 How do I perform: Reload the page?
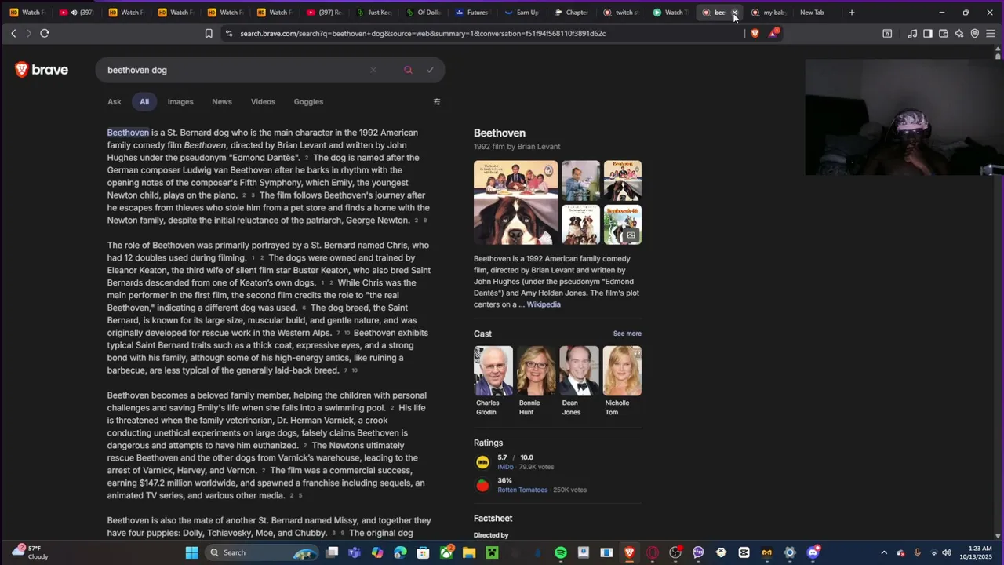pyautogui.click(x=45, y=33)
